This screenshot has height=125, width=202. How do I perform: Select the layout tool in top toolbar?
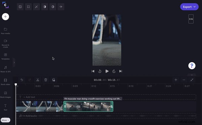point(20,7)
